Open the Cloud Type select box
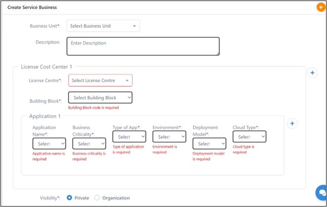Viewport: 327px width, 207px height. coord(249,137)
